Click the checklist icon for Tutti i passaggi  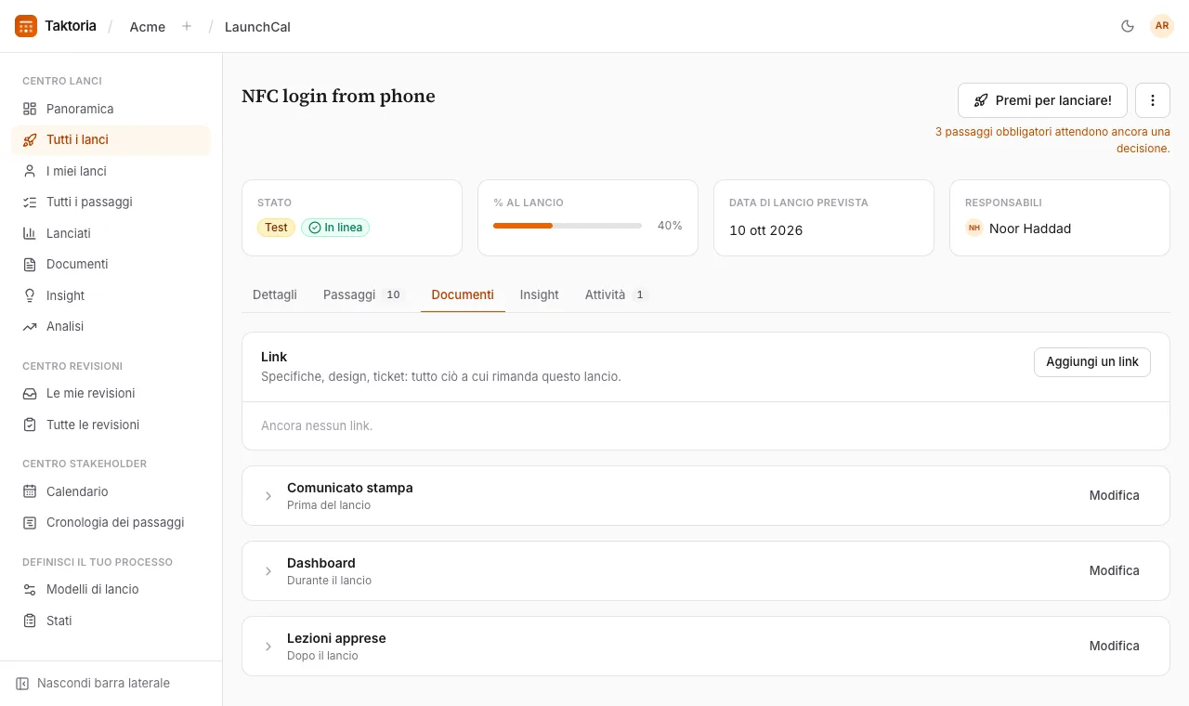click(x=30, y=202)
